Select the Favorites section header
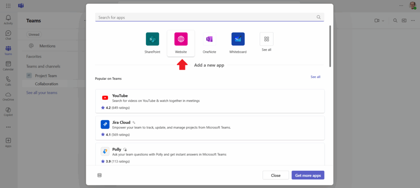Image resolution: width=420 pixels, height=188 pixels. click(x=34, y=57)
